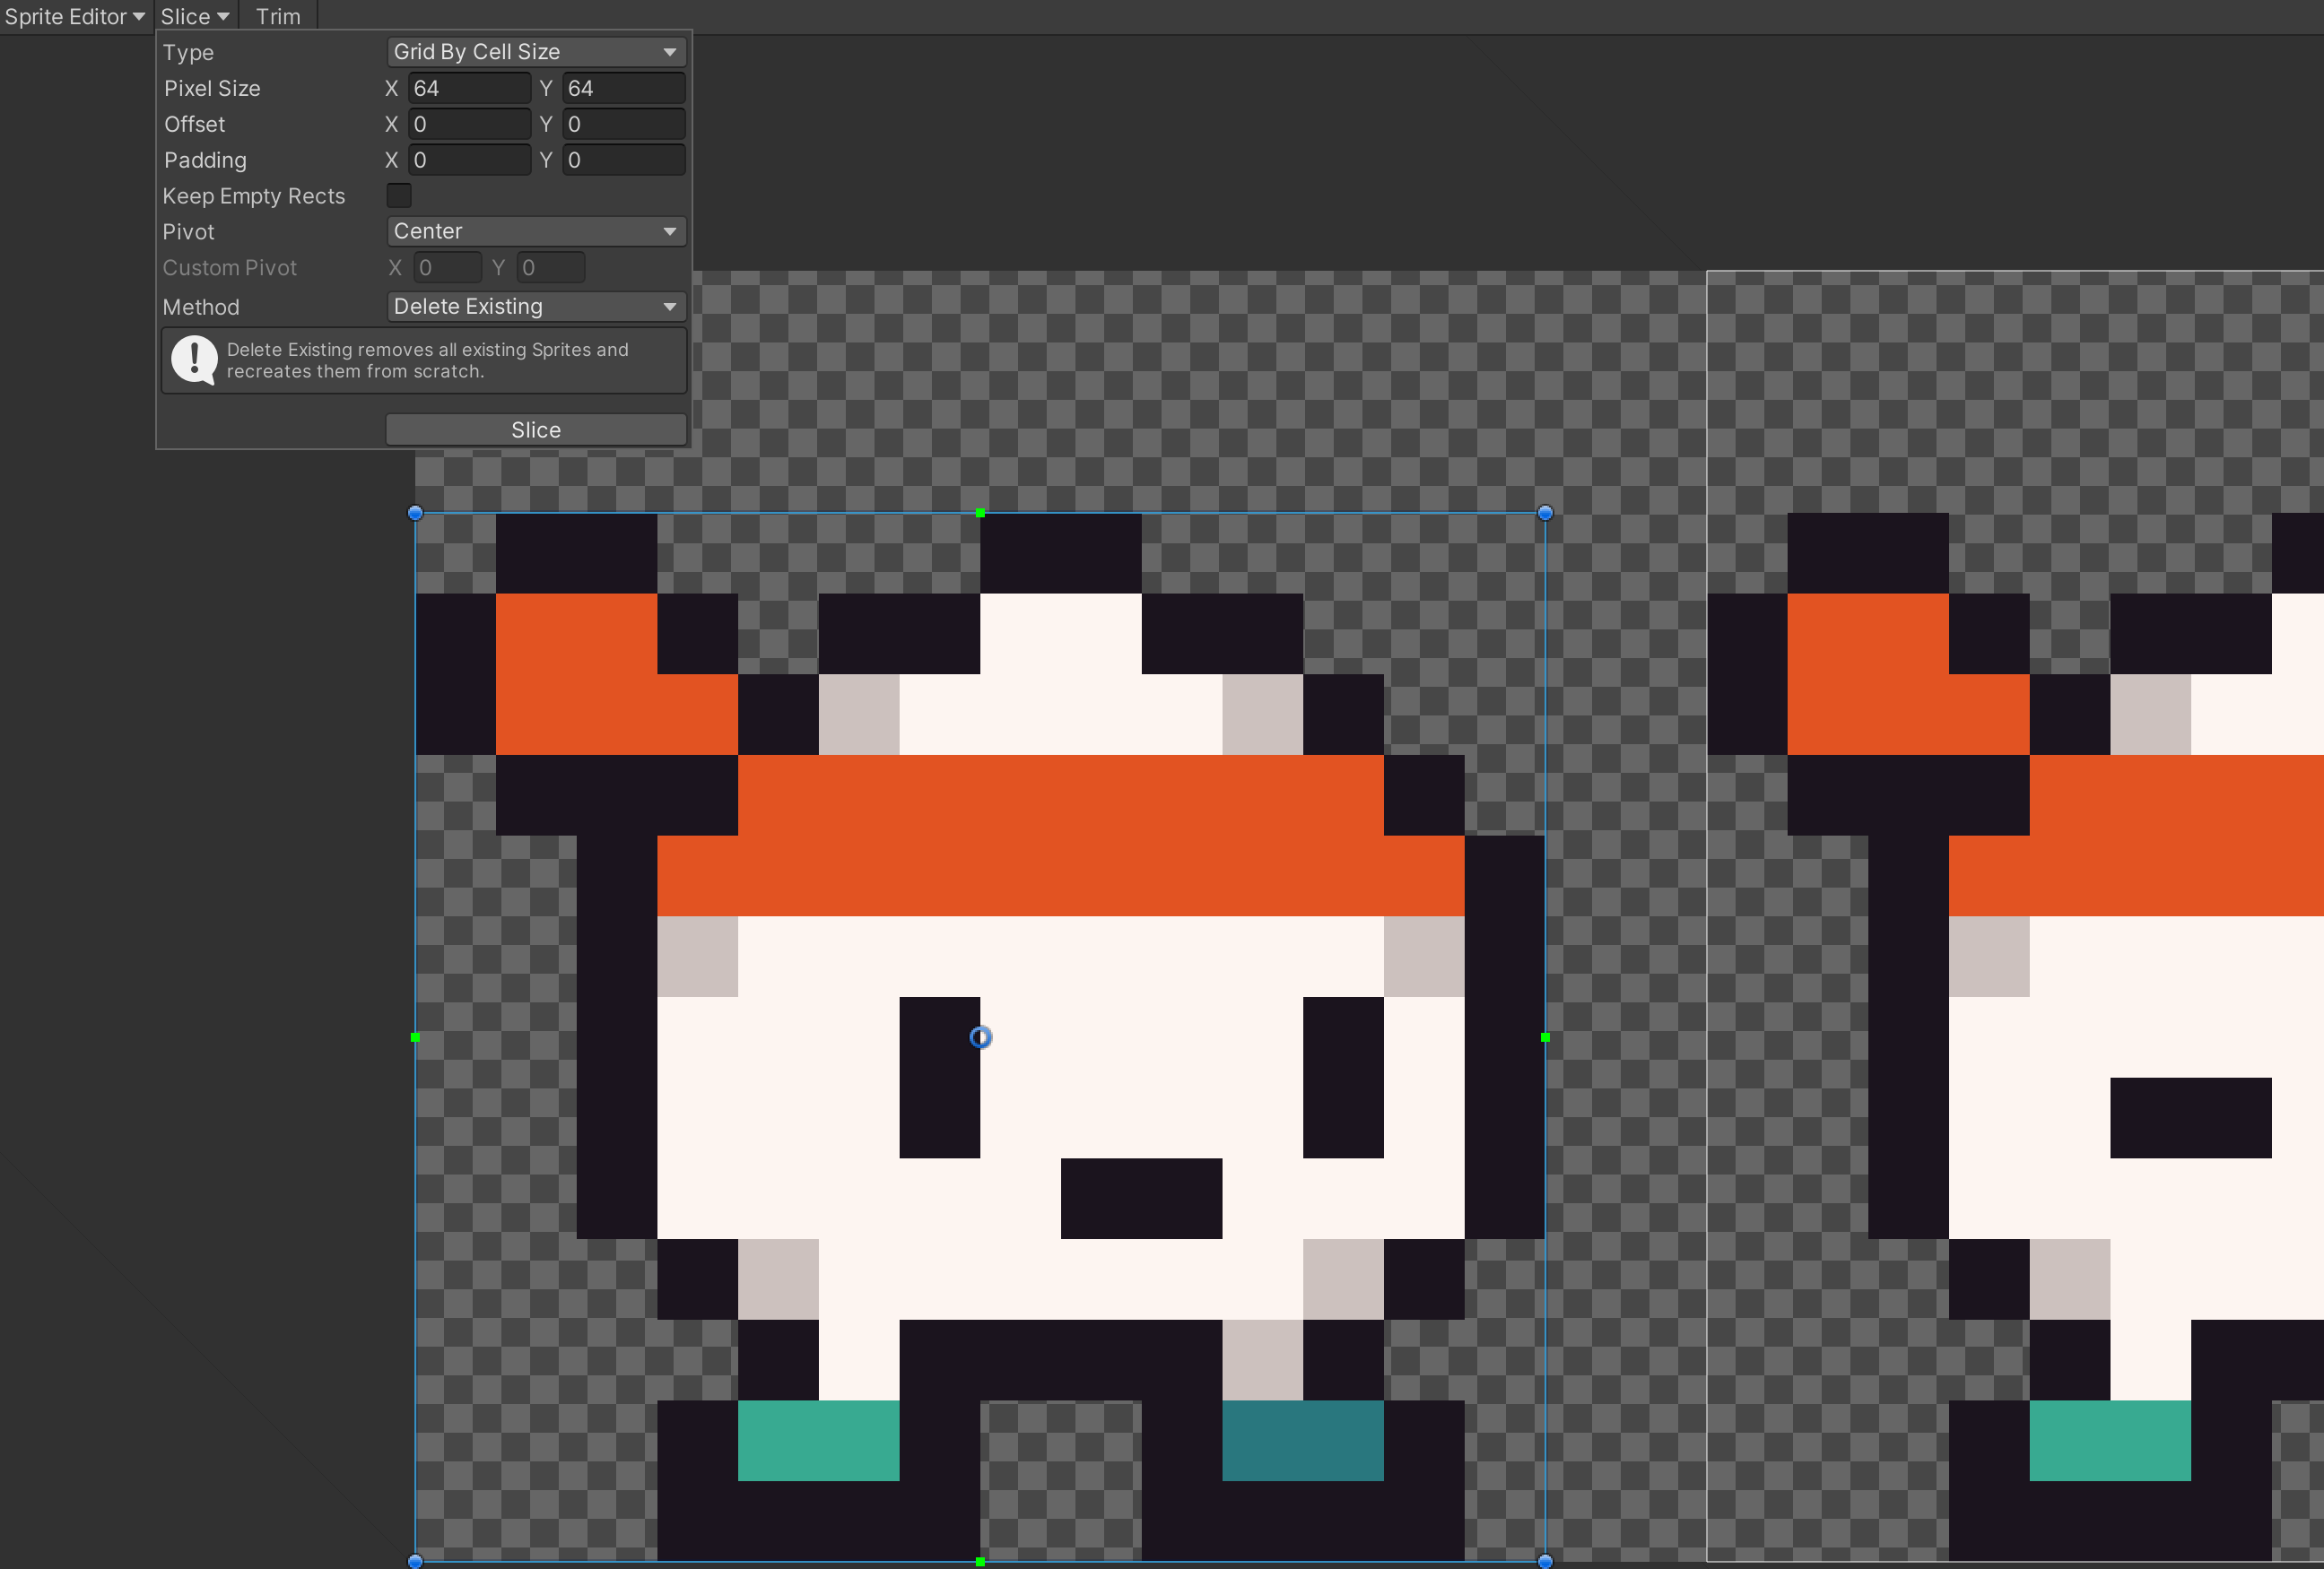This screenshot has width=2324, height=1569.
Task: Click the Pixel Size Y field
Action: point(623,88)
